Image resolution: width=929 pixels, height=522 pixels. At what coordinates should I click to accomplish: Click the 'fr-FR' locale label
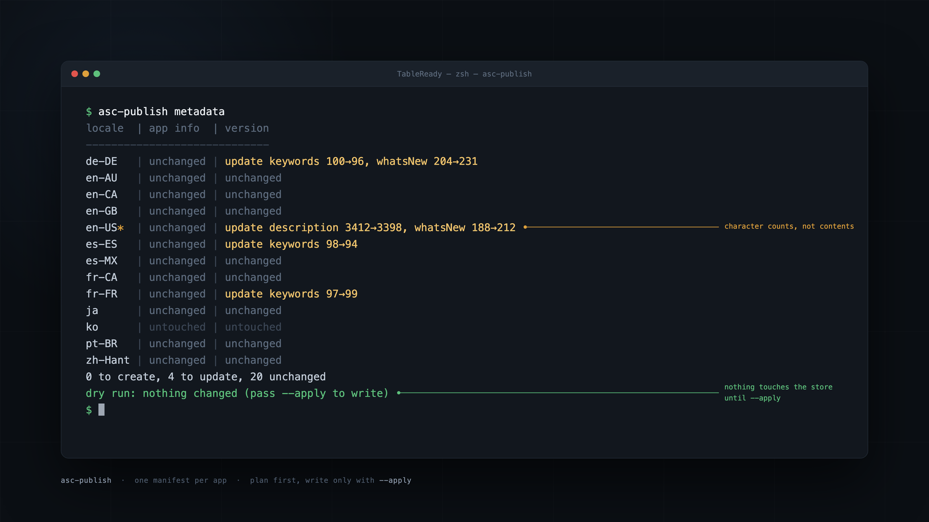click(x=101, y=294)
